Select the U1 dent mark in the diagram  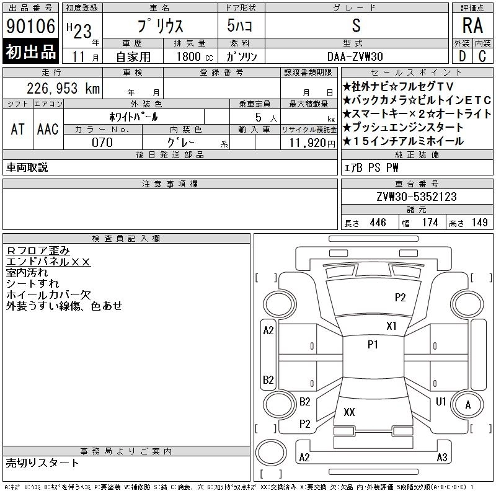coord(441,401)
